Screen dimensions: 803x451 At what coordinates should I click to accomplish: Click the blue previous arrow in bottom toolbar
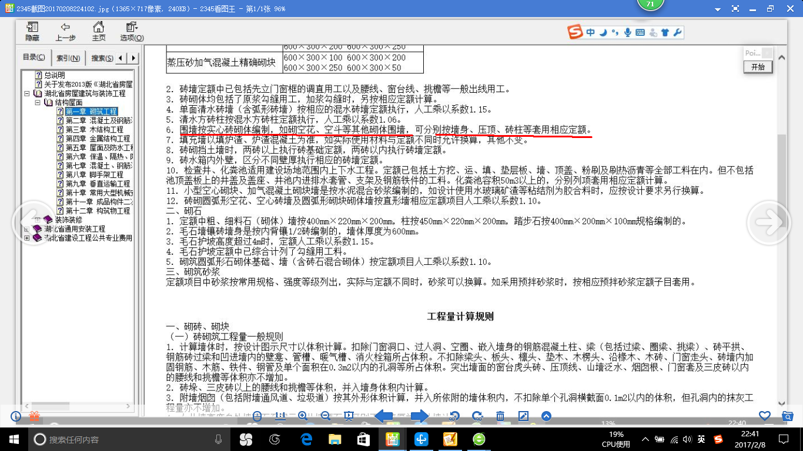click(x=384, y=416)
